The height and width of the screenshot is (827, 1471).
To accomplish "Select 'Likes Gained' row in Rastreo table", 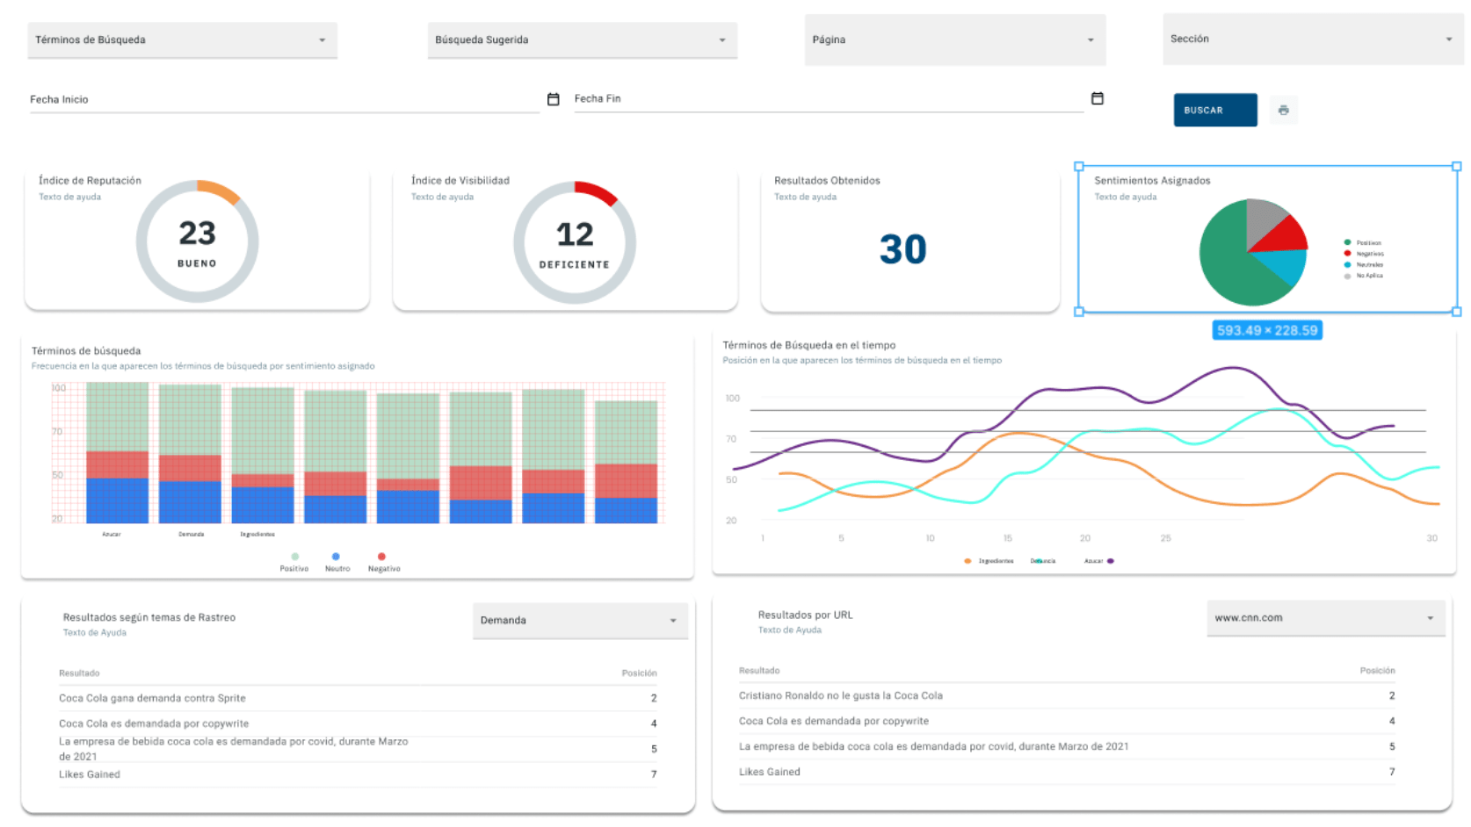I will pos(358,774).
